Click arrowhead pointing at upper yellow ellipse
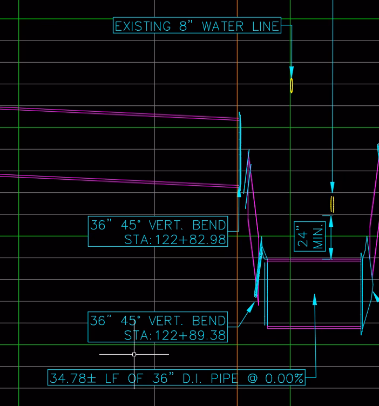This screenshot has height=406, width=379. [292, 72]
